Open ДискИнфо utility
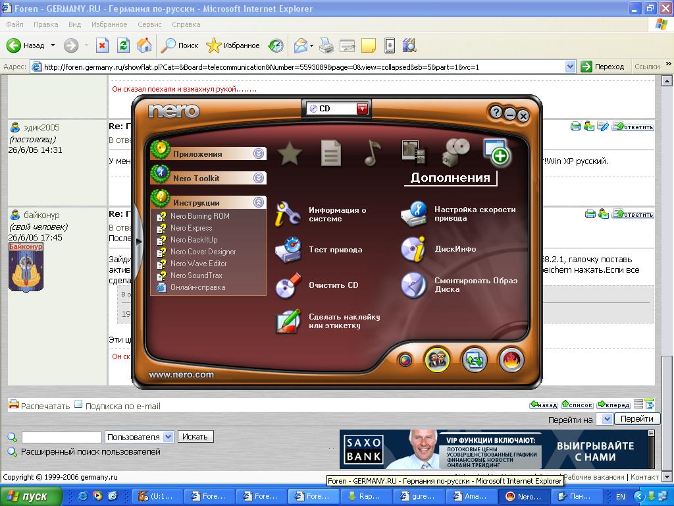The height and width of the screenshot is (506, 674). coord(414,249)
